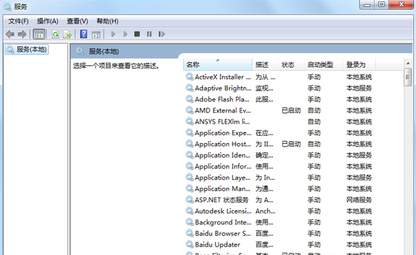Open the 操作(A) menu
The width and height of the screenshot is (416, 255).
pos(47,21)
